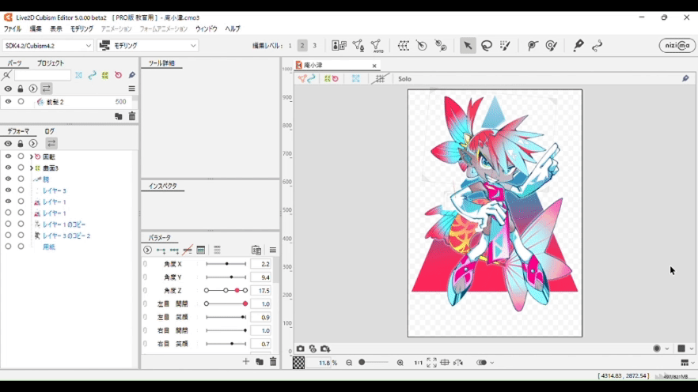Select レイヤー 1 のコピー tree row
Image resolution: width=698 pixels, height=392 pixels.
pos(65,224)
